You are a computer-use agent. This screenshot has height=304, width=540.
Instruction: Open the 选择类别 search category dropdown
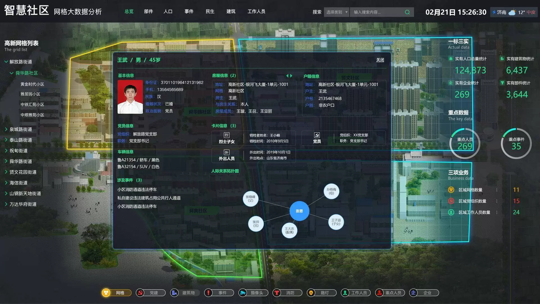pos(336,12)
